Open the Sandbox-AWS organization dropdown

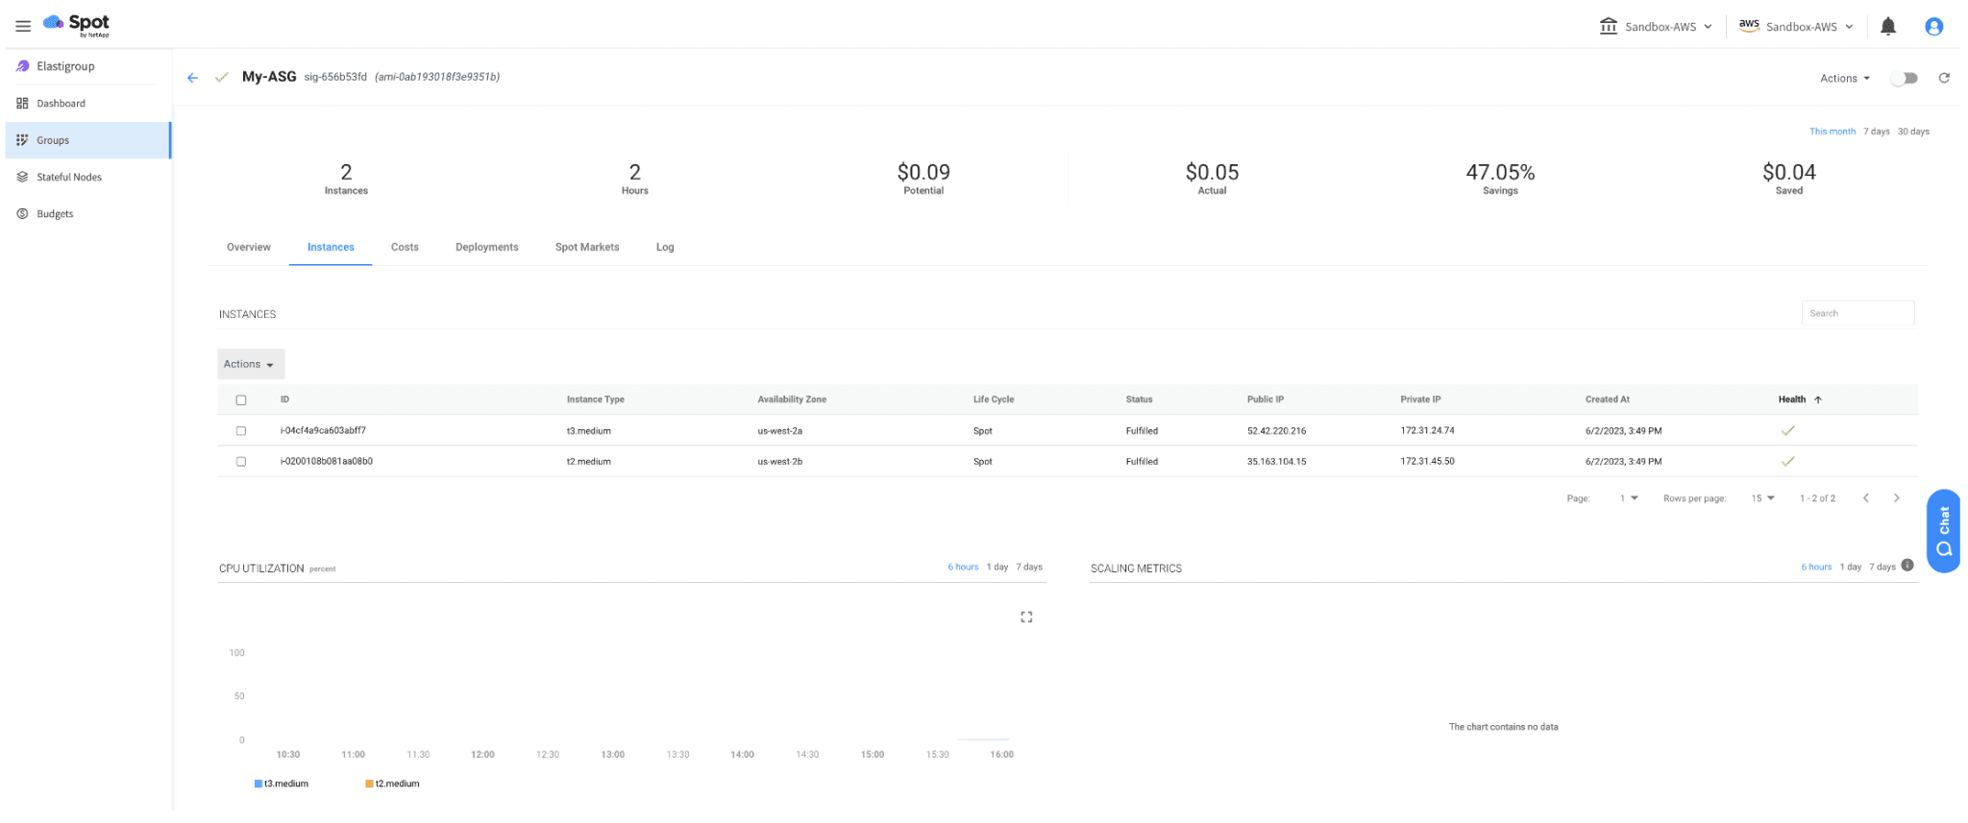coord(1656,27)
